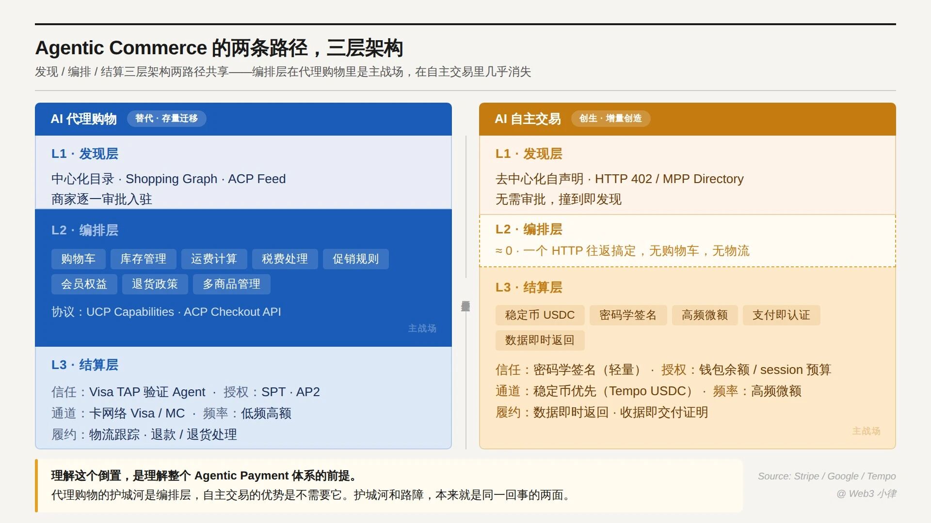
Task: Click the 促销规则 tag
Action: 355,259
